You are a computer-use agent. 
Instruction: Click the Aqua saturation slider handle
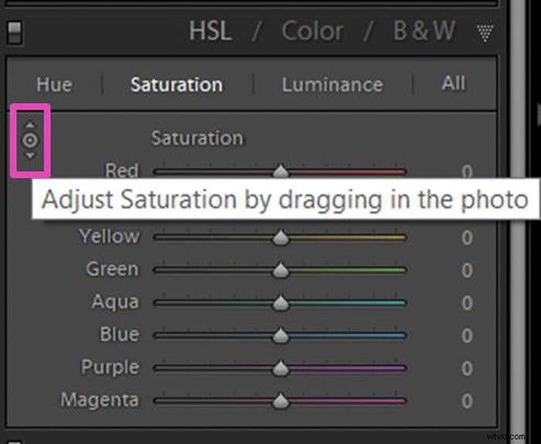coord(281,303)
